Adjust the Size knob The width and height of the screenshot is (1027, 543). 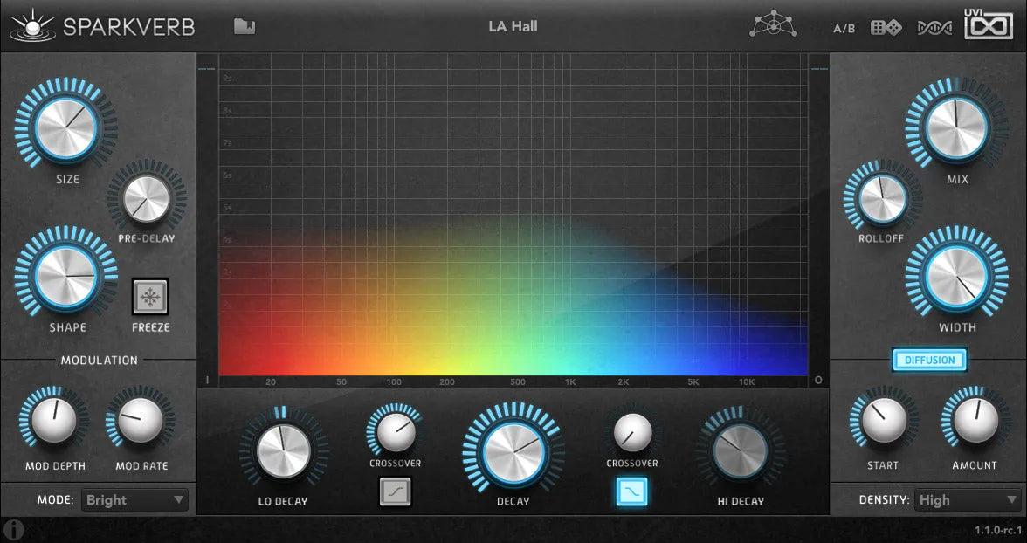(65, 127)
